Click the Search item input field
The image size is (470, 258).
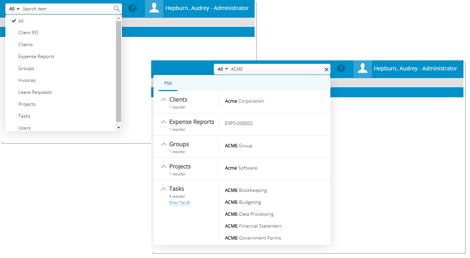(67, 8)
